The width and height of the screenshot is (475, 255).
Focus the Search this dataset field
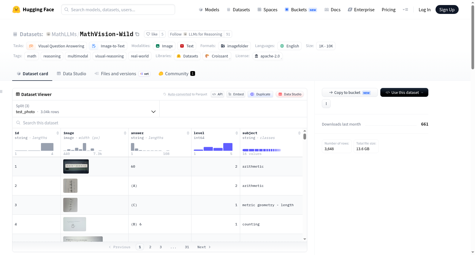click(x=160, y=123)
